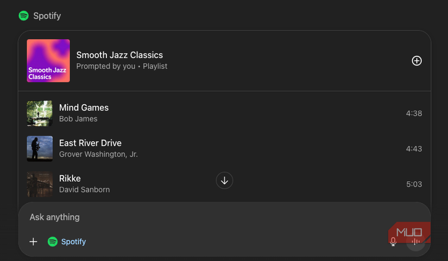The height and width of the screenshot is (261, 448).
Task: Click the Rikke album artwork
Action: (x=40, y=184)
